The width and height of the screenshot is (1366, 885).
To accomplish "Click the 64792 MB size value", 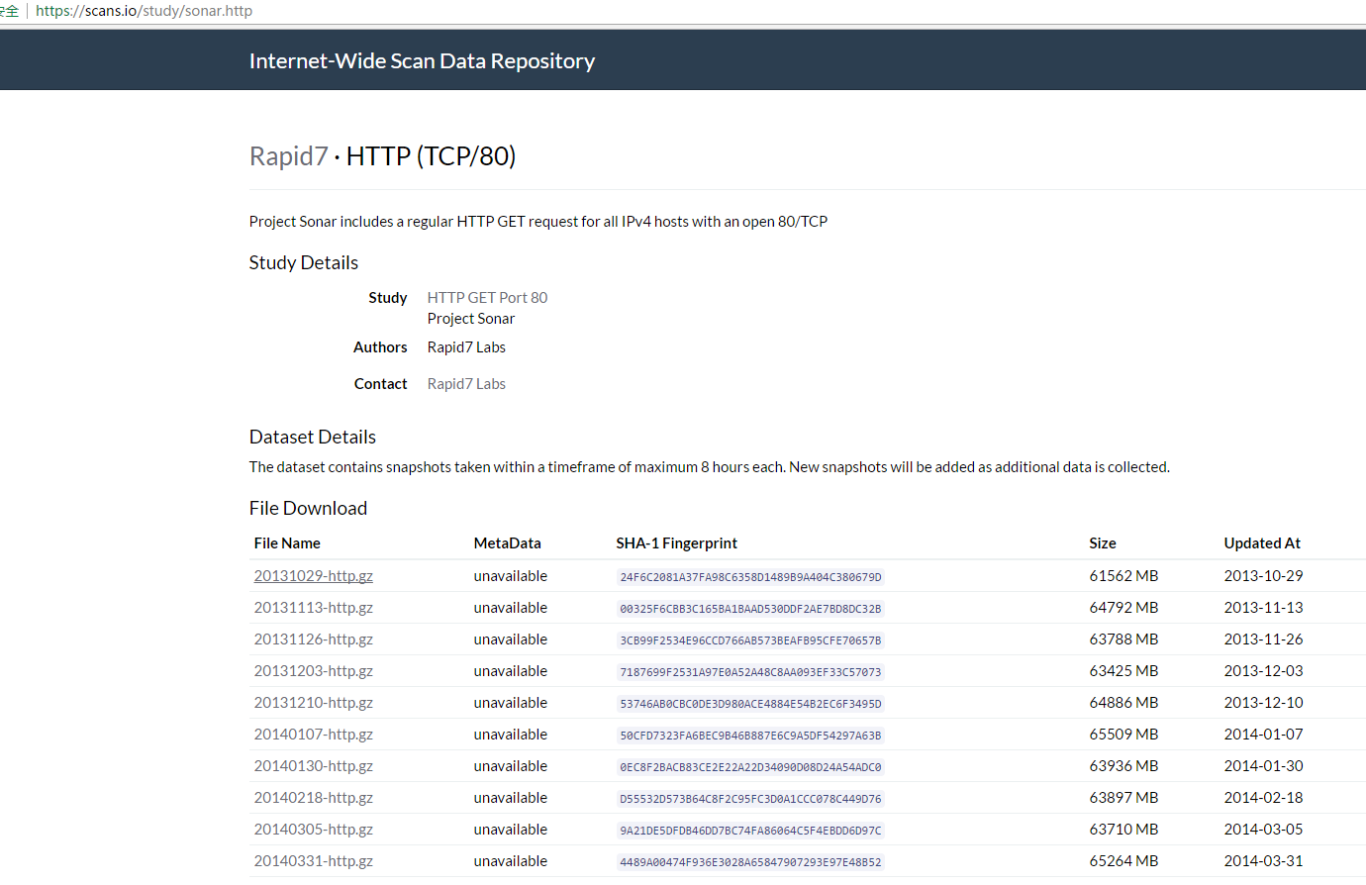I will (x=1123, y=607).
